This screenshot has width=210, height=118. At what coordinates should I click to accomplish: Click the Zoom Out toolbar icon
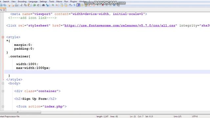56,5
